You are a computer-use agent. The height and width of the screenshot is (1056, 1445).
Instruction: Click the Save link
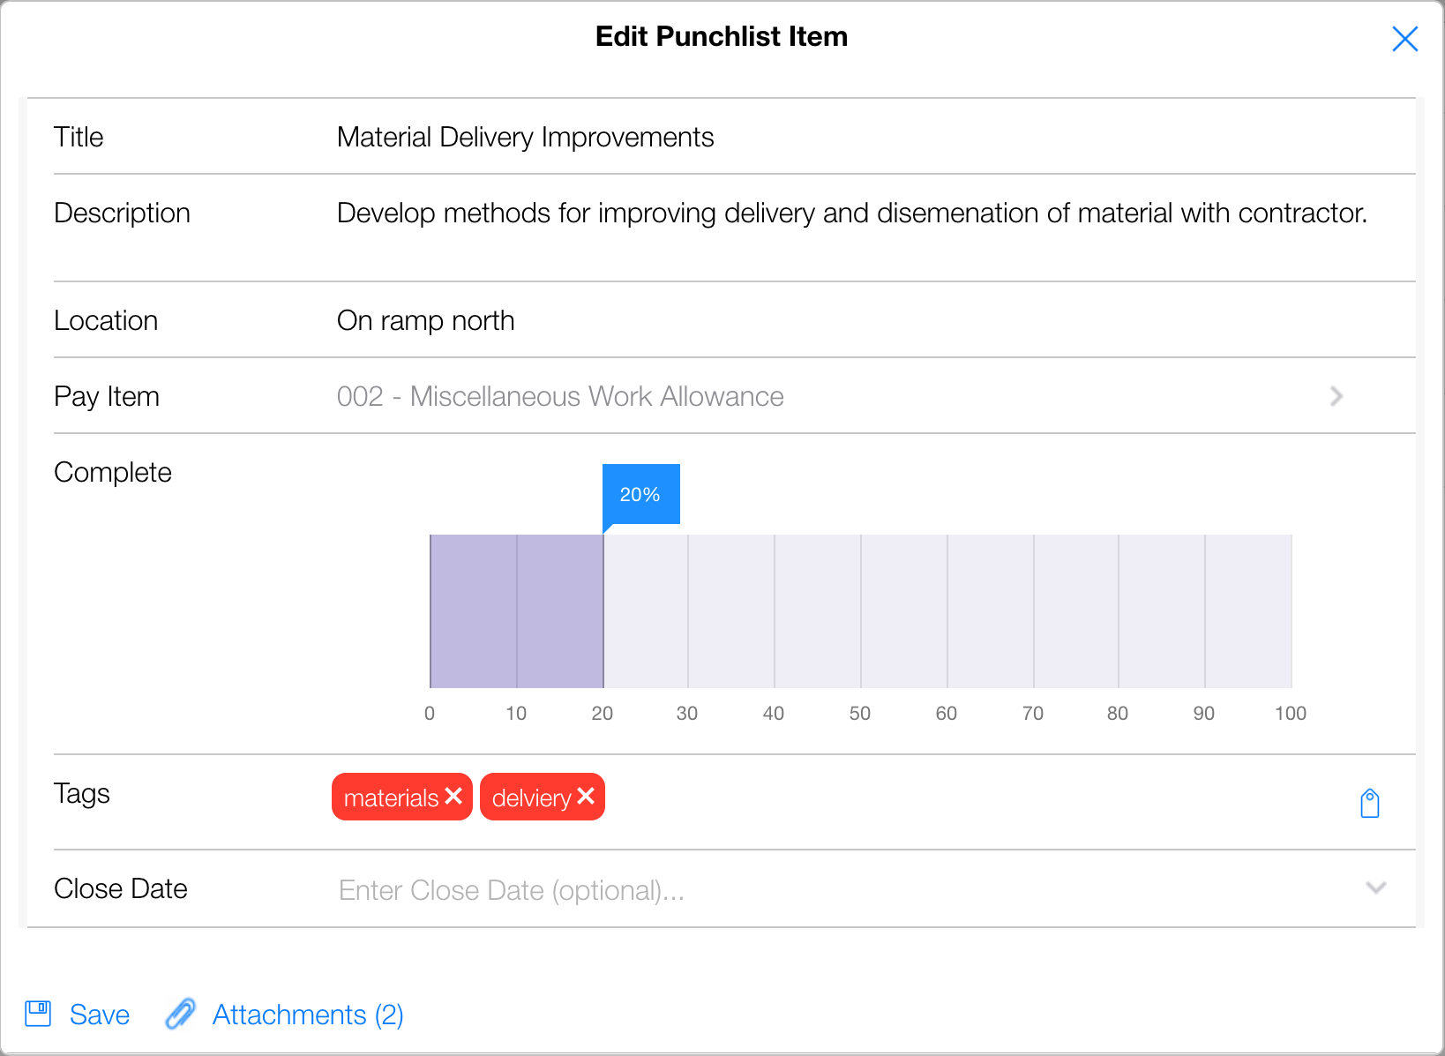coord(100,1015)
